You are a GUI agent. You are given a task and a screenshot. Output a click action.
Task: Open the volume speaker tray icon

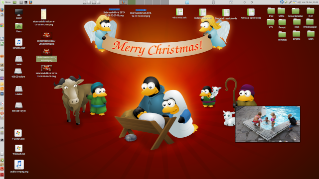(x=299, y=2)
